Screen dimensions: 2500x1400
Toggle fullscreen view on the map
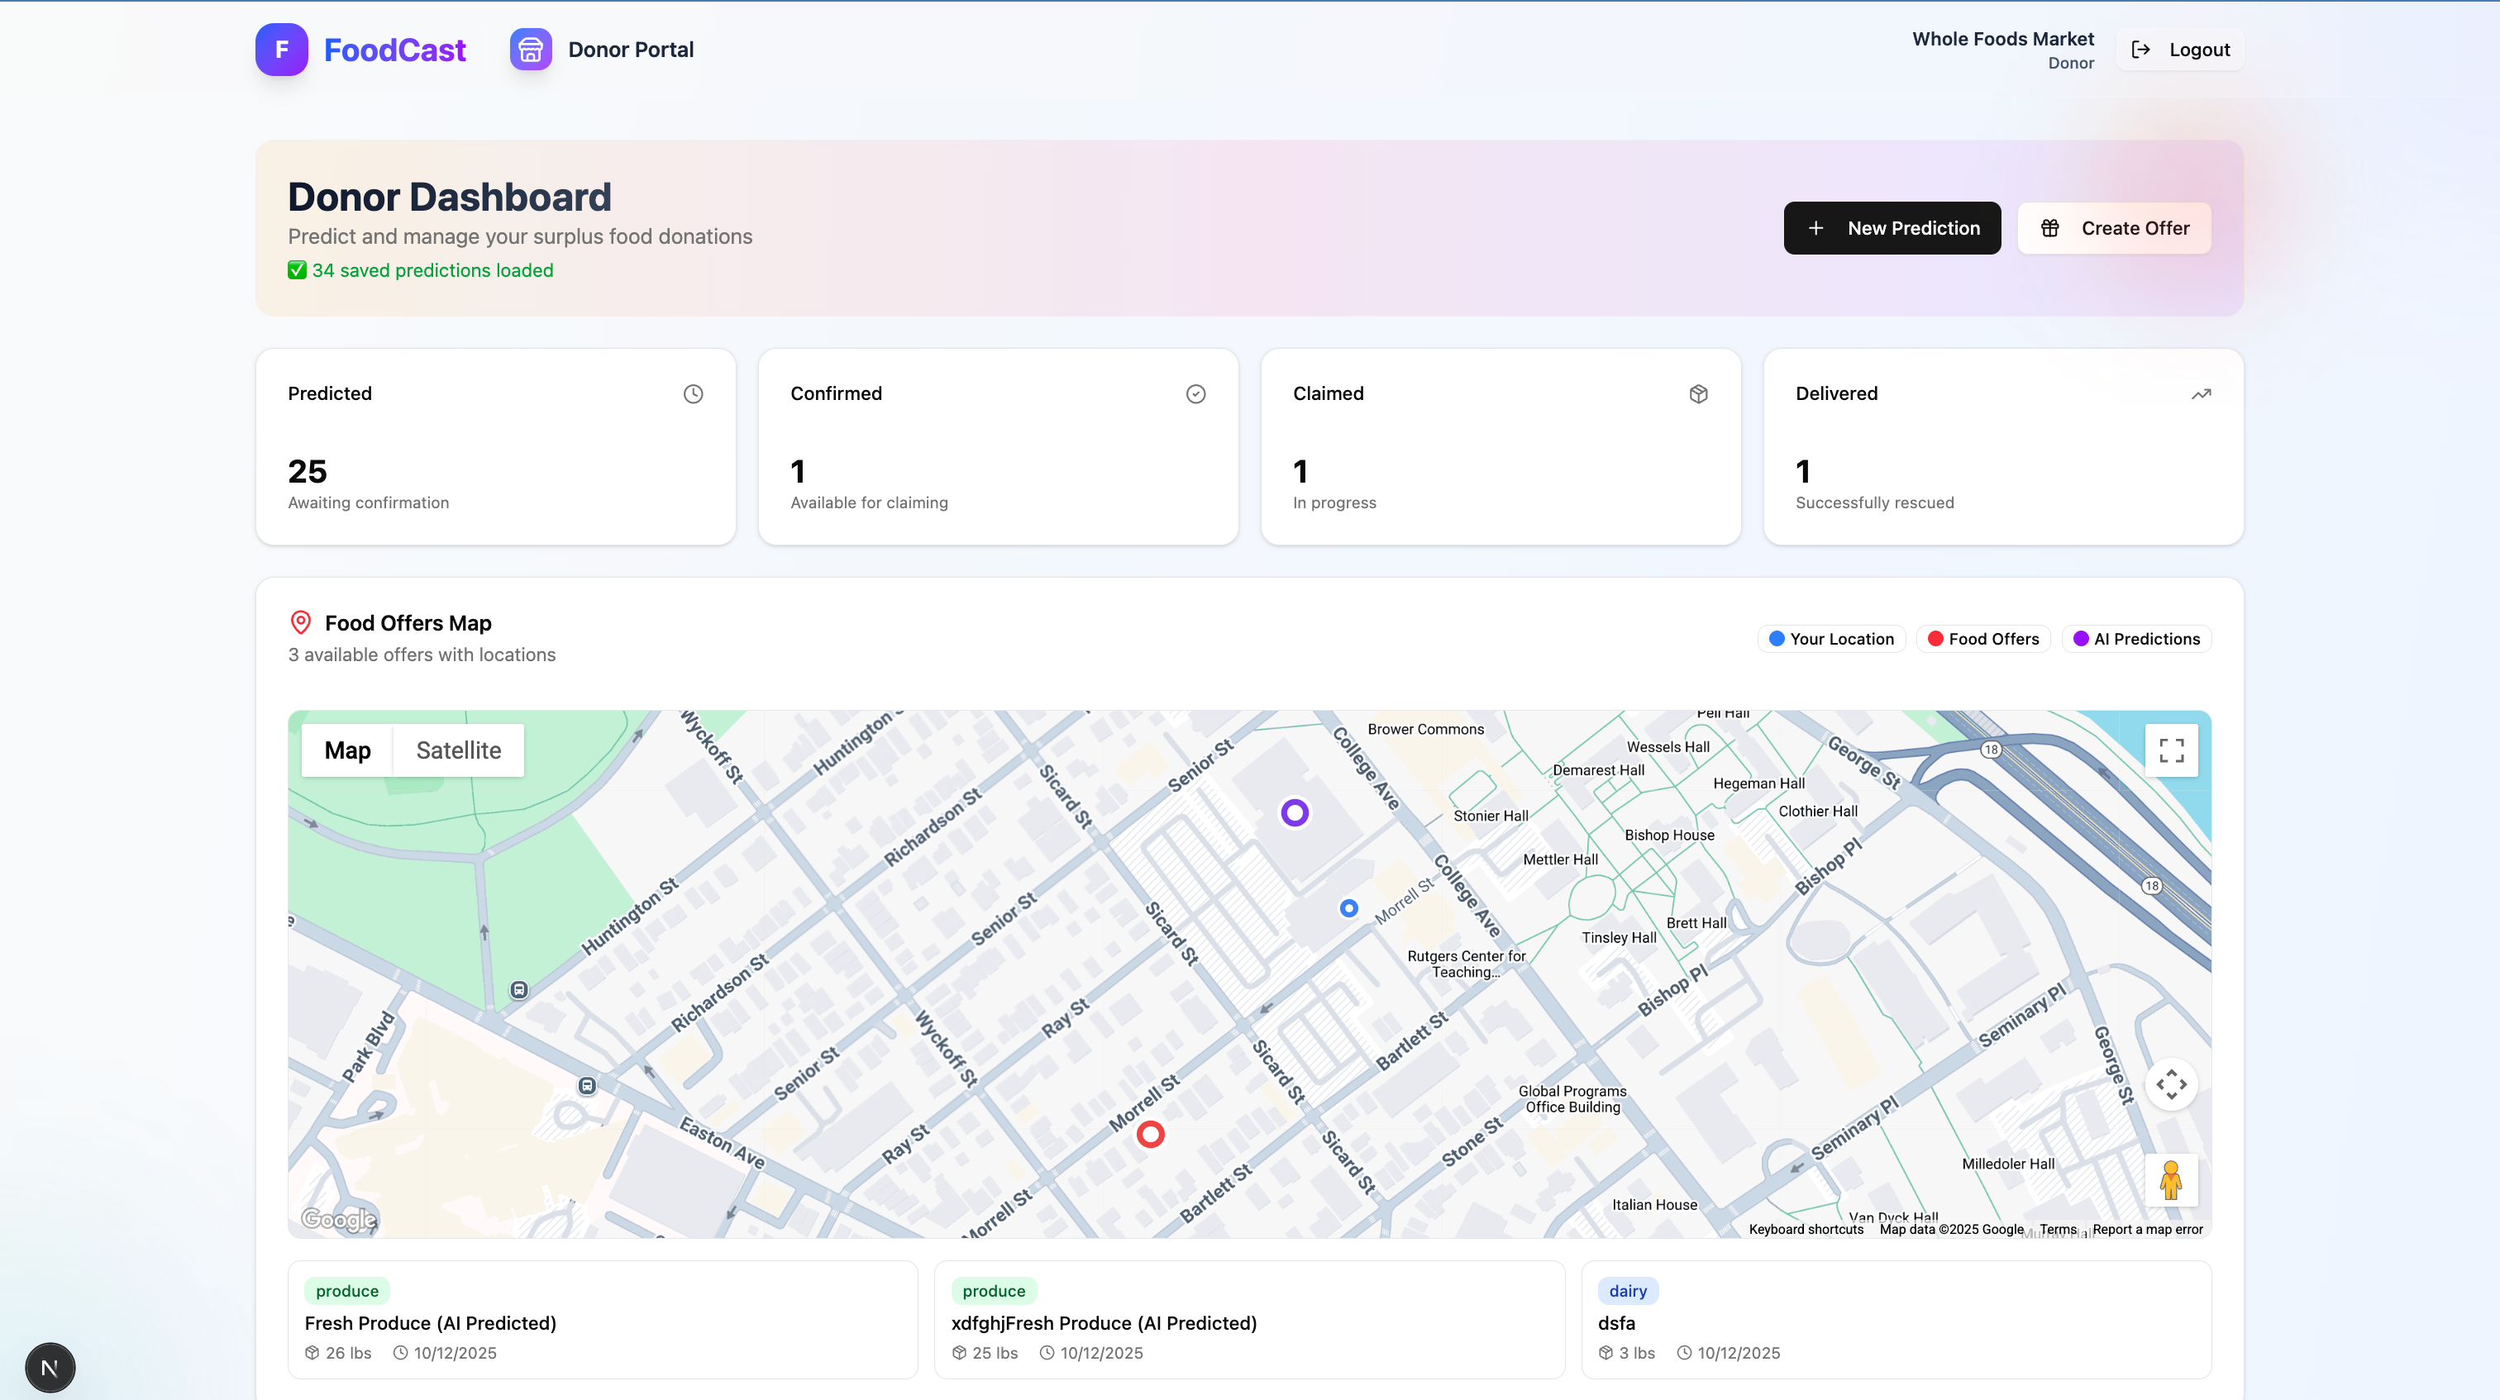2171,750
